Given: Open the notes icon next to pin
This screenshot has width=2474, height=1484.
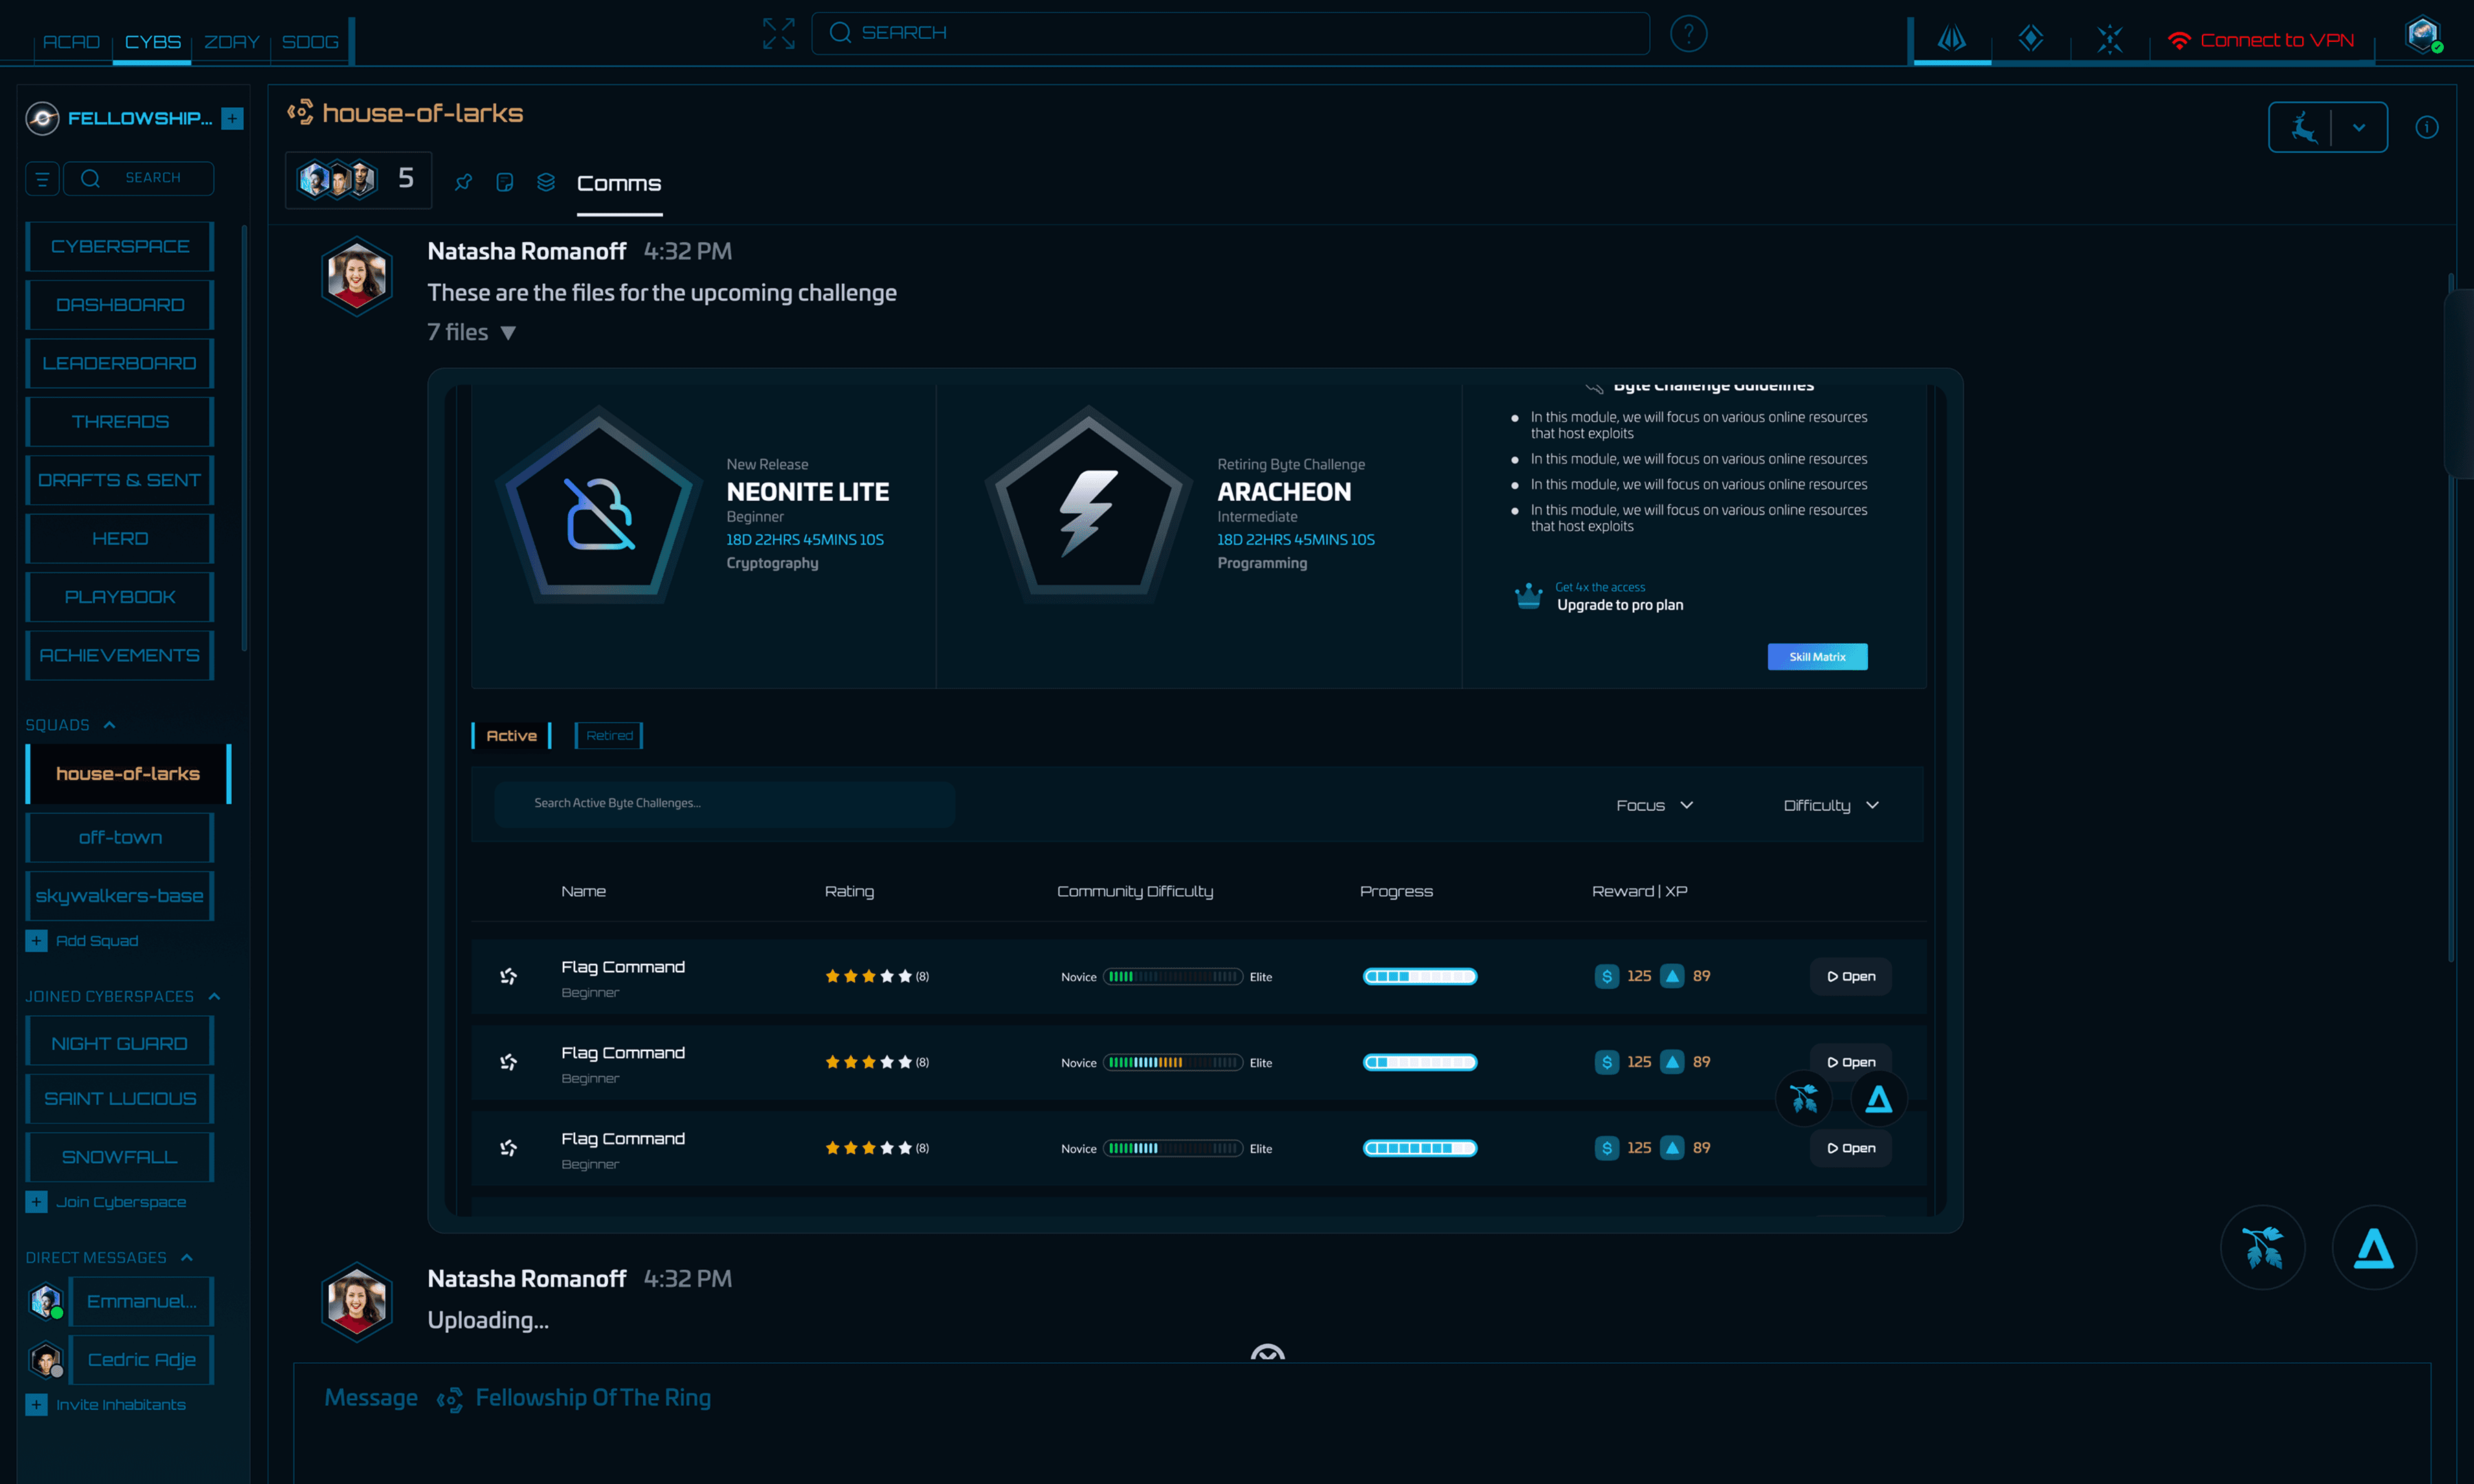Looking at the screenshot, I should pos(505,182).
